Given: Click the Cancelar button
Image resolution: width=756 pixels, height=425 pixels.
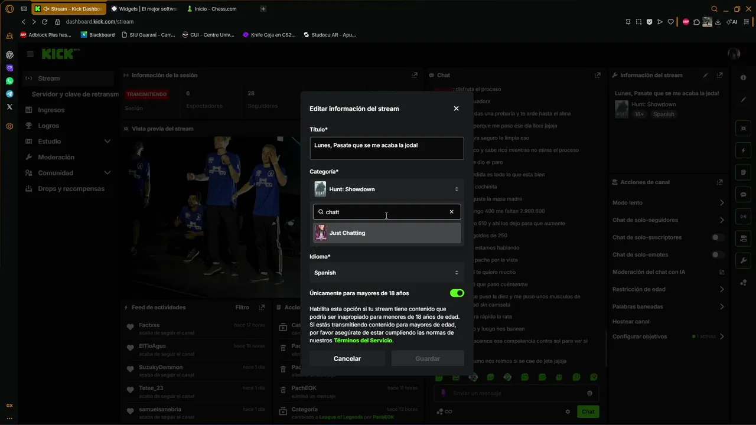Looking at the screenshot, I should 347,358.
